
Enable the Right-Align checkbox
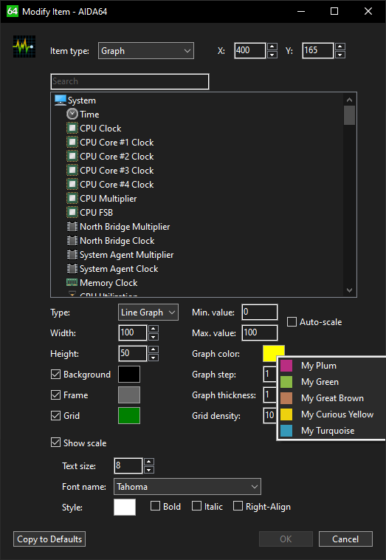pos(238,506)
